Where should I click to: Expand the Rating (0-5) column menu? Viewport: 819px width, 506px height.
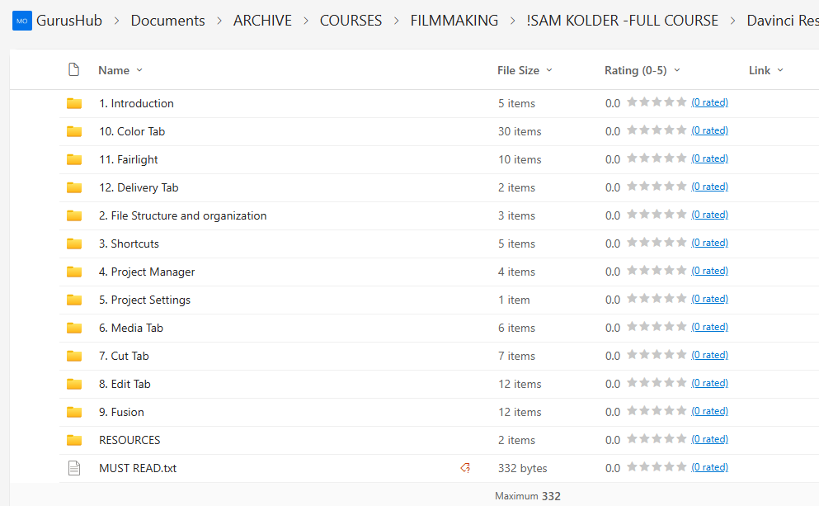677,70
